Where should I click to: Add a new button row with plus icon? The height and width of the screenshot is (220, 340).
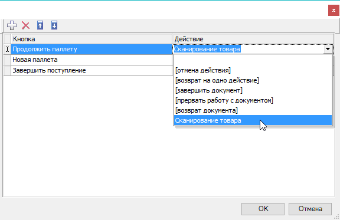click(x=12, y=25)
